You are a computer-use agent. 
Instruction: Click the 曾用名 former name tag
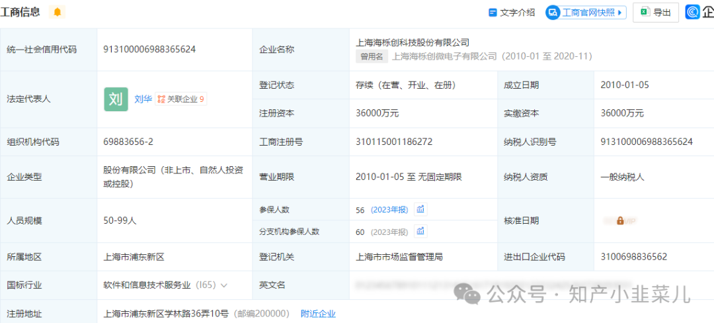pyautogui.click(x=372, y=56)
